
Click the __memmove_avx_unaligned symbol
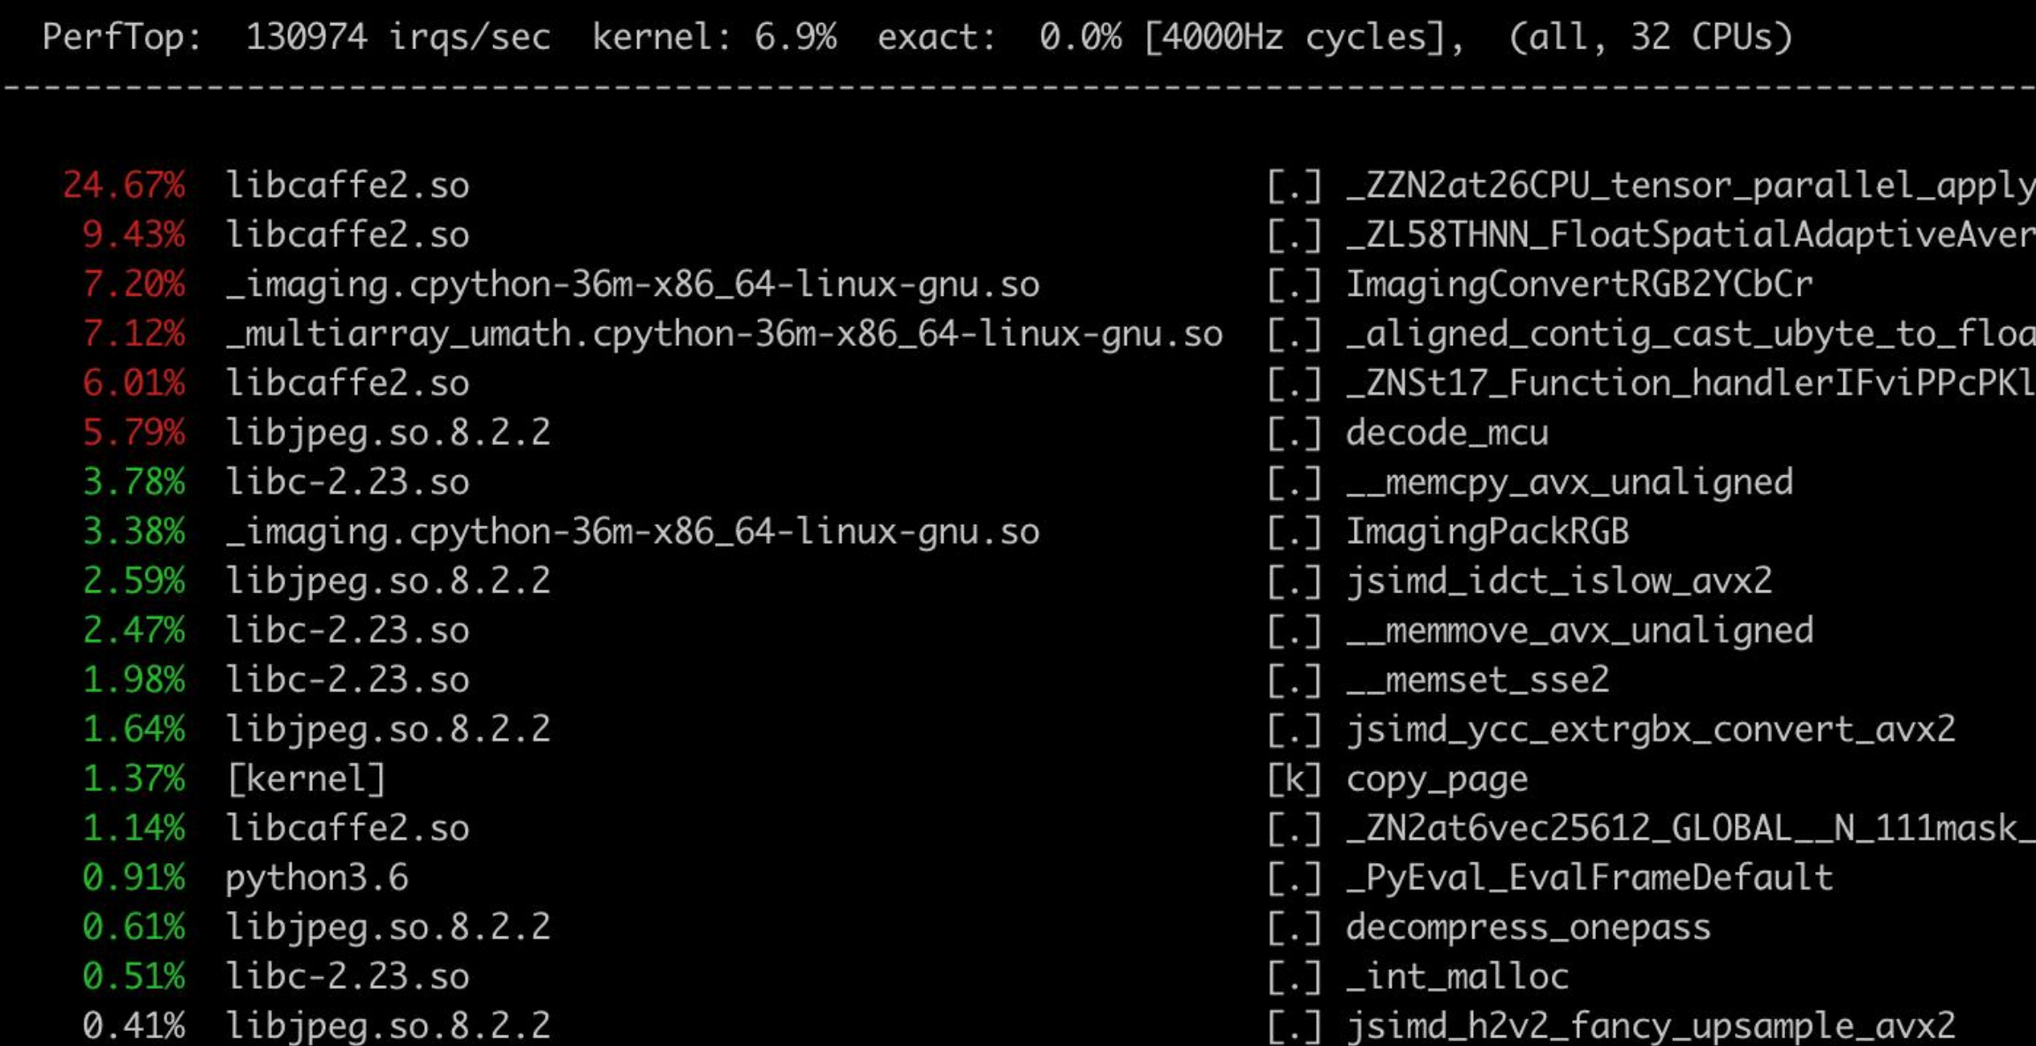pyautogui.click(x=1579, y=631)
